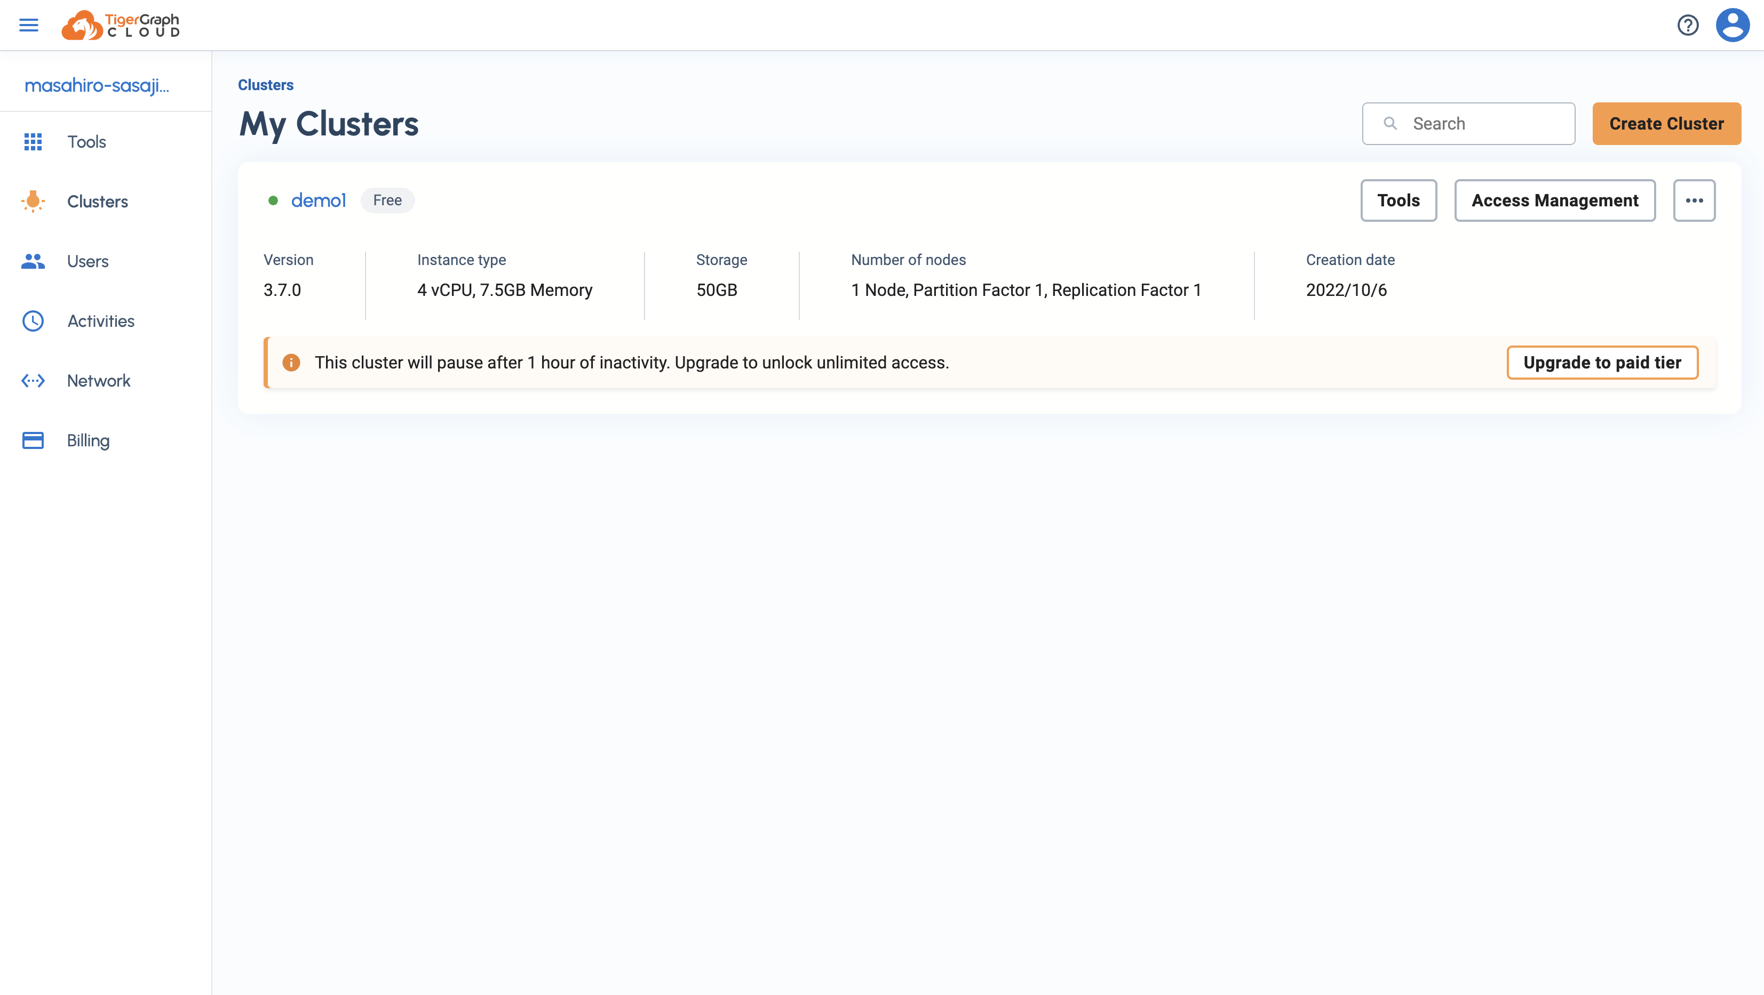1764x995 pixels.
Task: Click the Network arrows icon
Action: pos(33,381)
